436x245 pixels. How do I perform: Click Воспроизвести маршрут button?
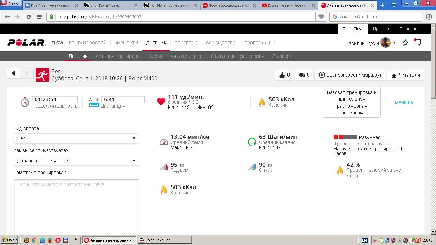(350, 75)
